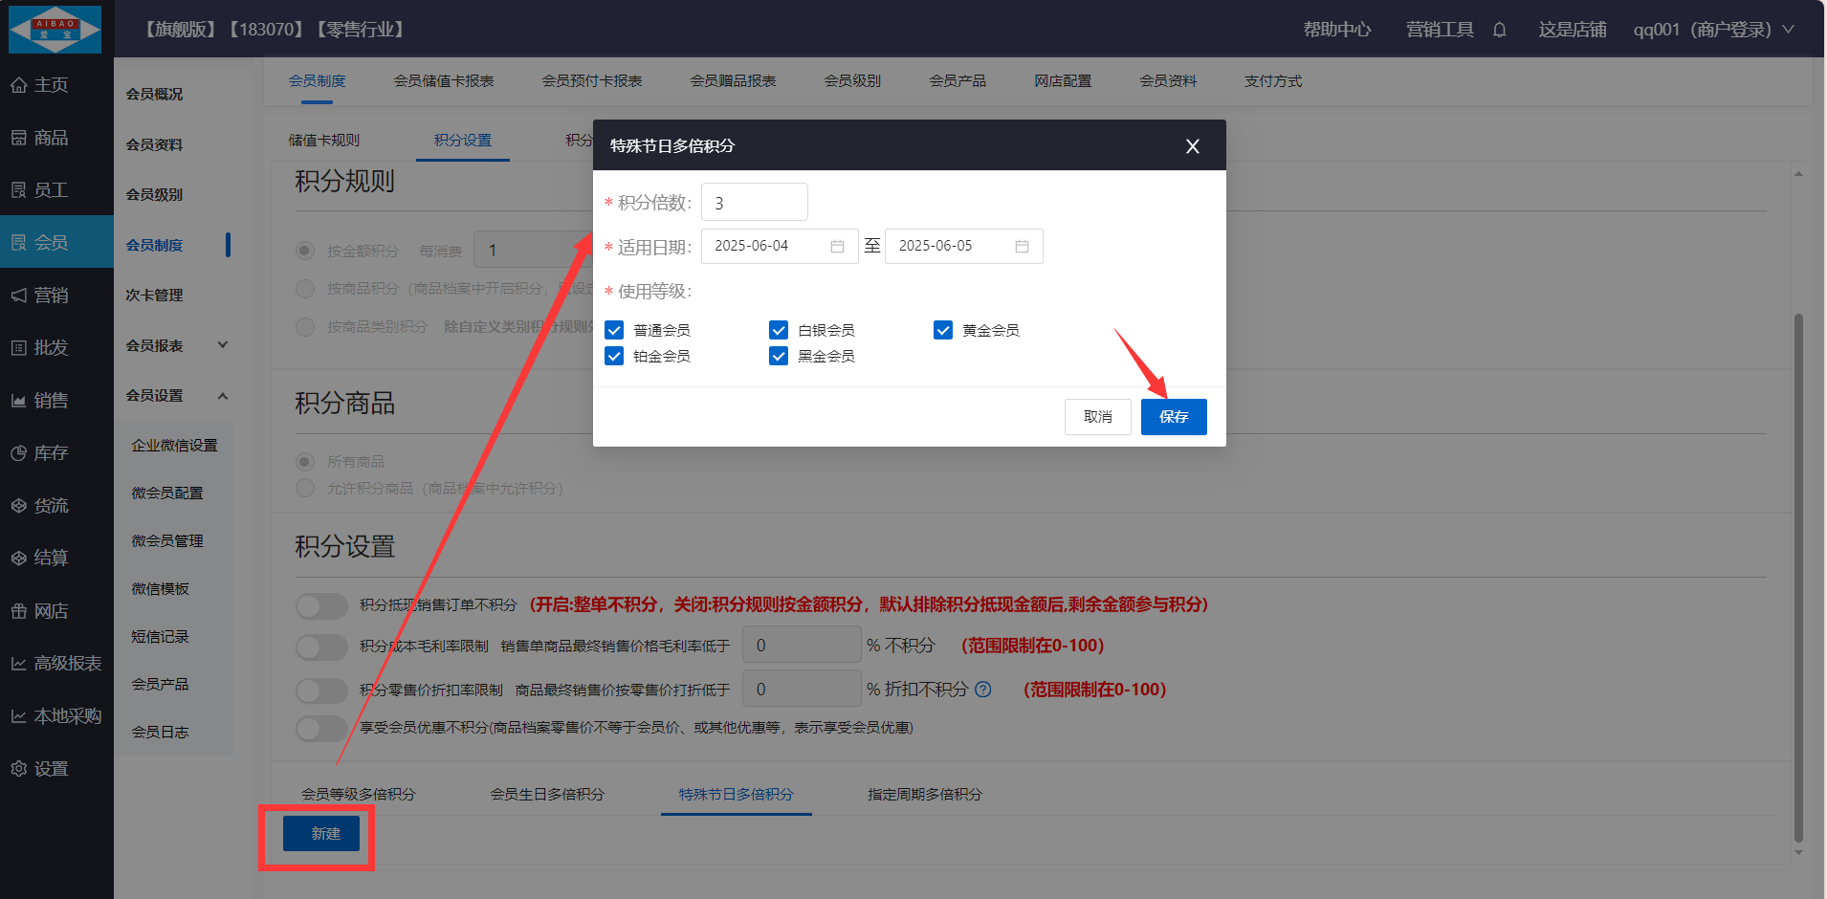The image size is (1827, 899).
Task: Close the 特殊节日多倍积分 dialog
Action: [x=1192, y=146]
